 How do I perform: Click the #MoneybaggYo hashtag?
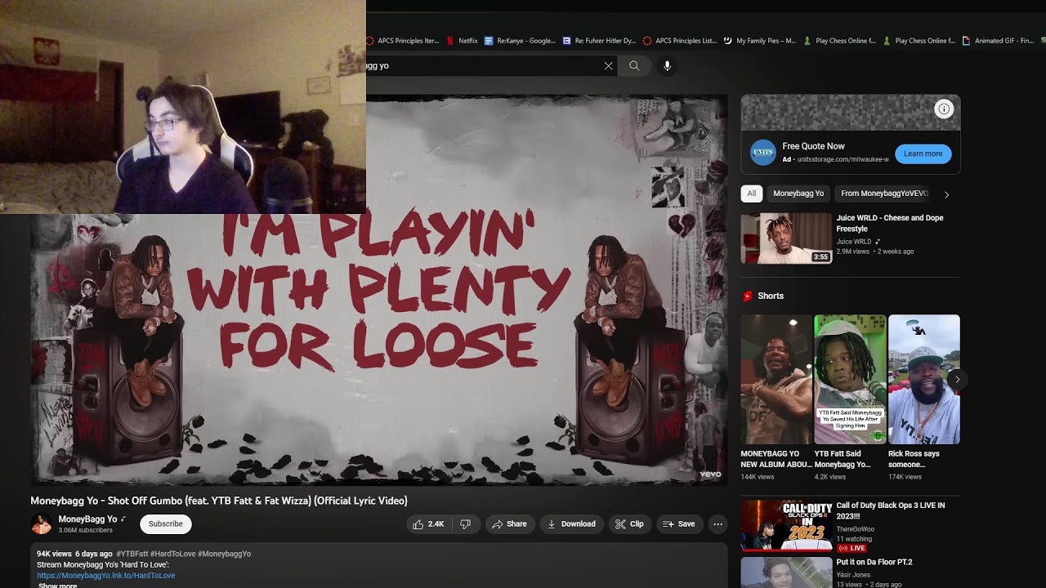tap(225, 554)
